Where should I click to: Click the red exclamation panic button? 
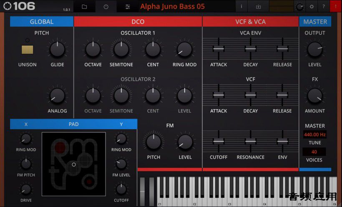pos(336,7)
